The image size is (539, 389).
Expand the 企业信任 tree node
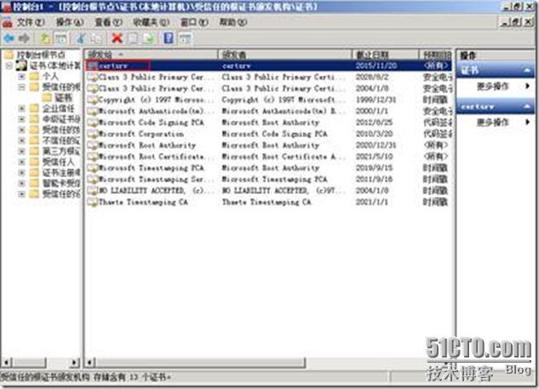(21, 109)
